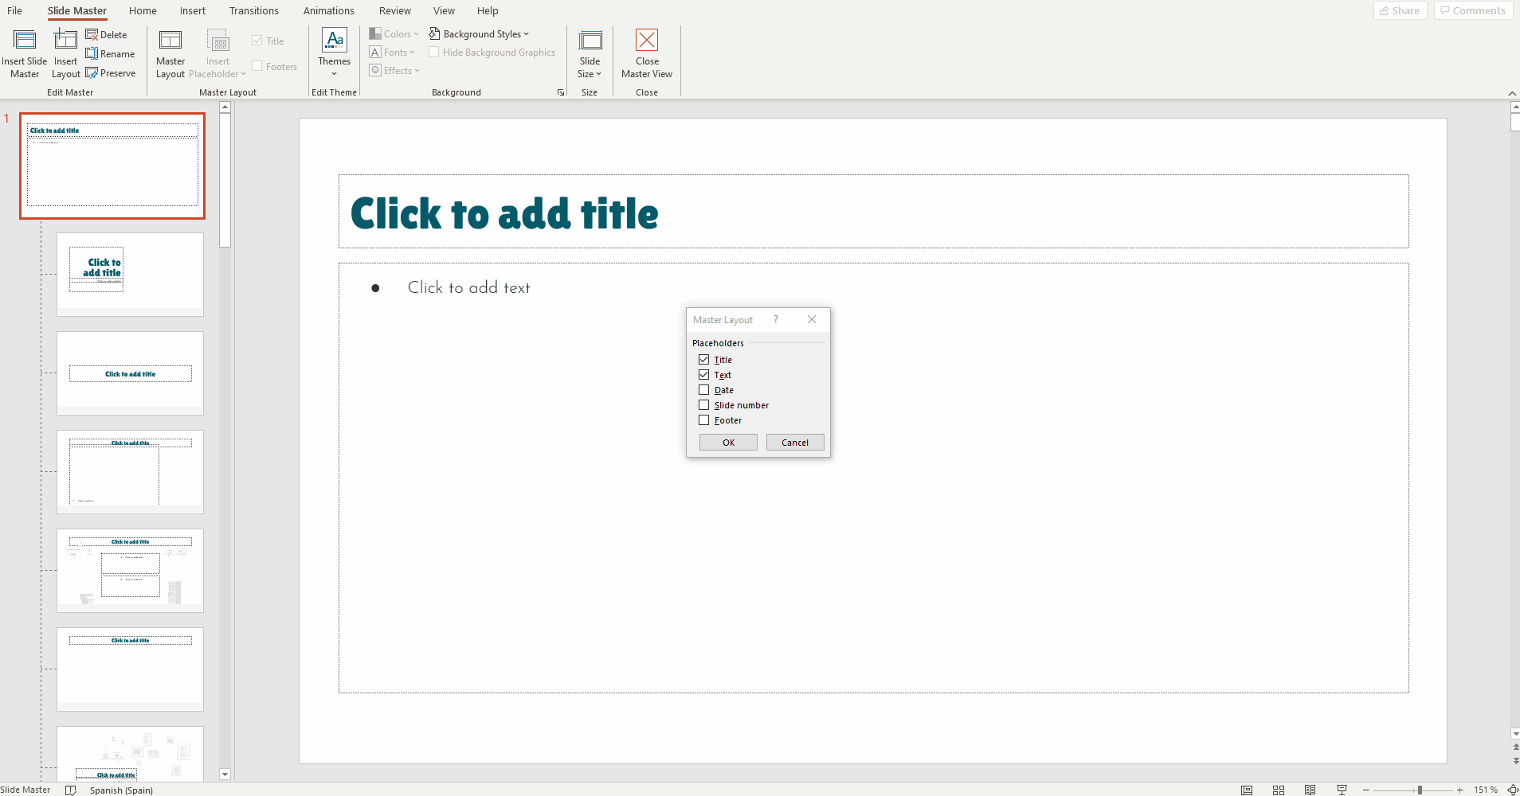The height and width of the screenshot is (796, 1520).
Task: Click the Preserve master icon
Action: tap(92, 73)
